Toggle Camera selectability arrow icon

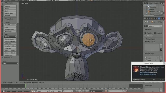[160, 12]
